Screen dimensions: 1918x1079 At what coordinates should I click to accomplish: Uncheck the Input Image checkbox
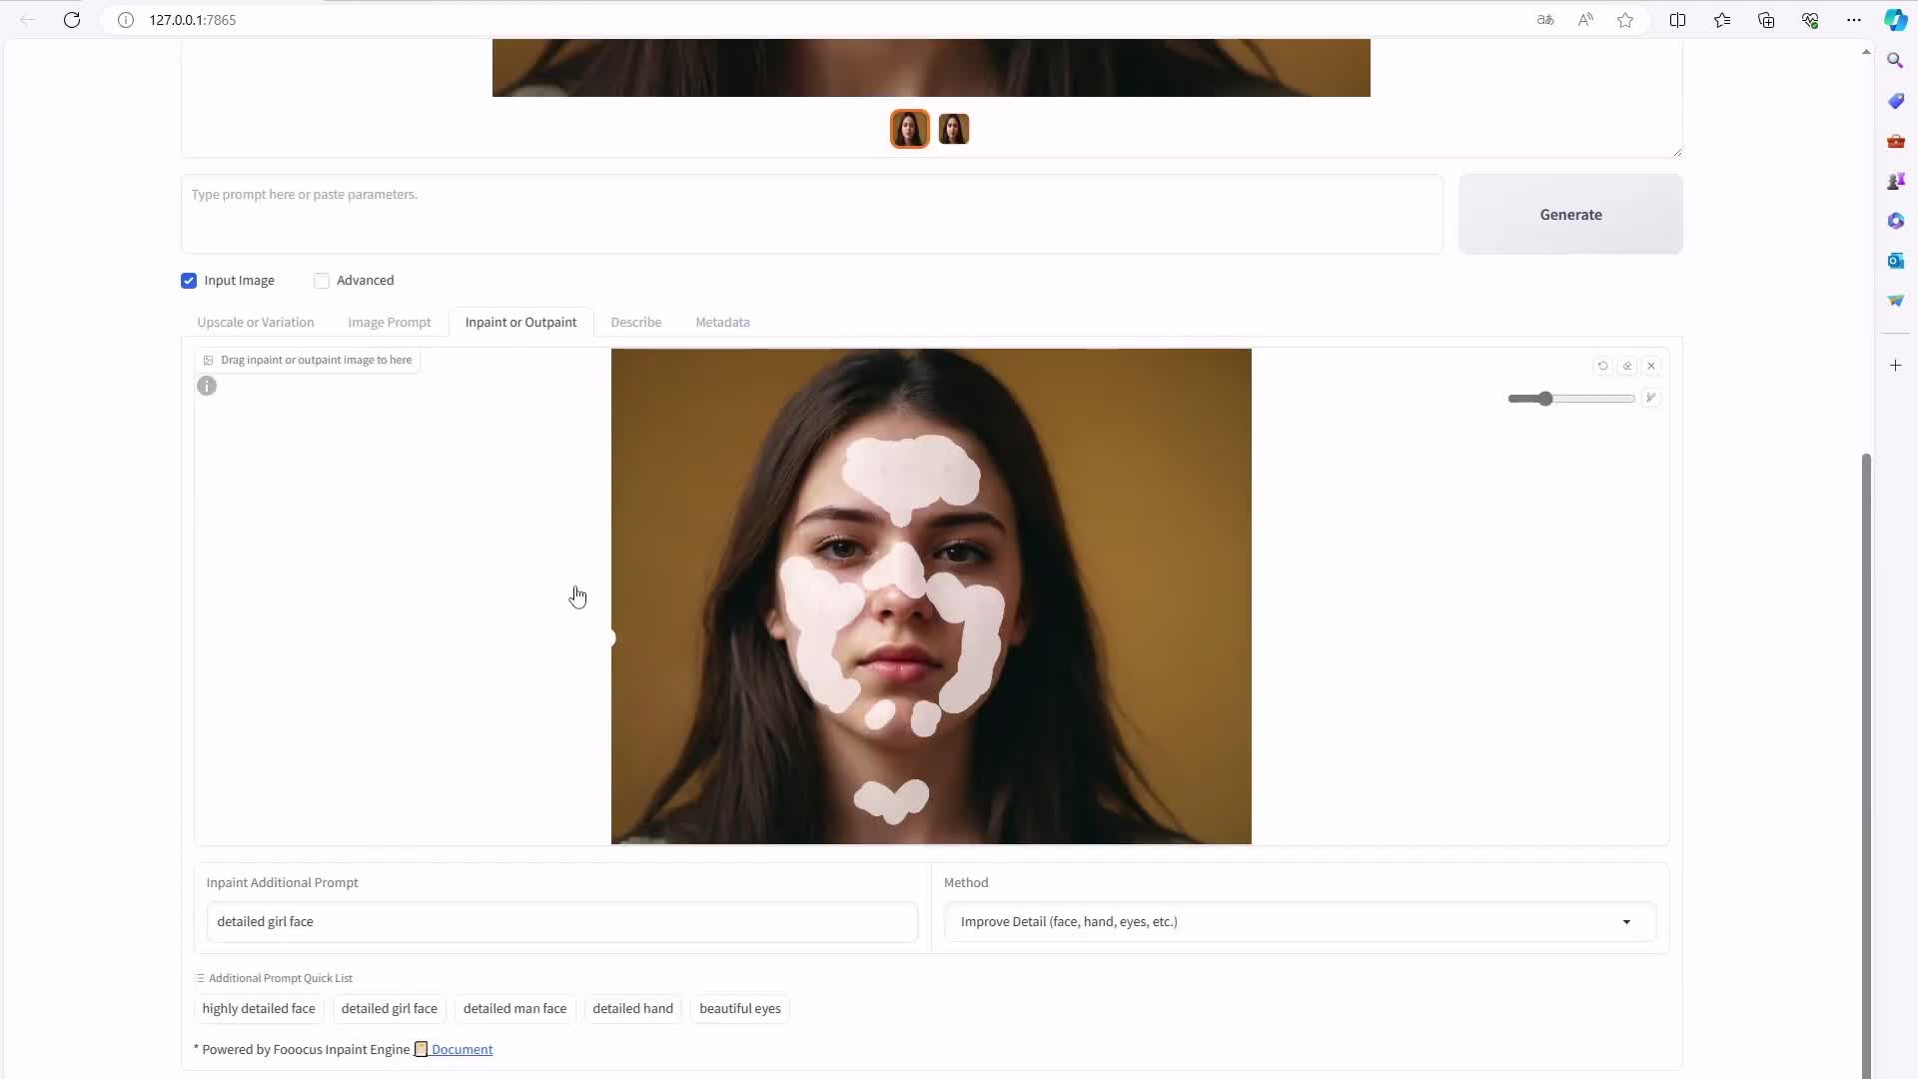(189, 281)
